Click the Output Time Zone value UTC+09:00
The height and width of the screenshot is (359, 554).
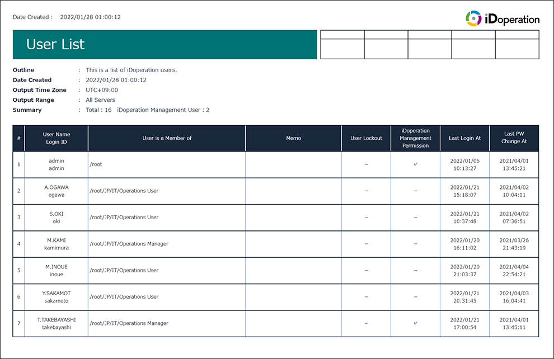[x=102, y=90]
